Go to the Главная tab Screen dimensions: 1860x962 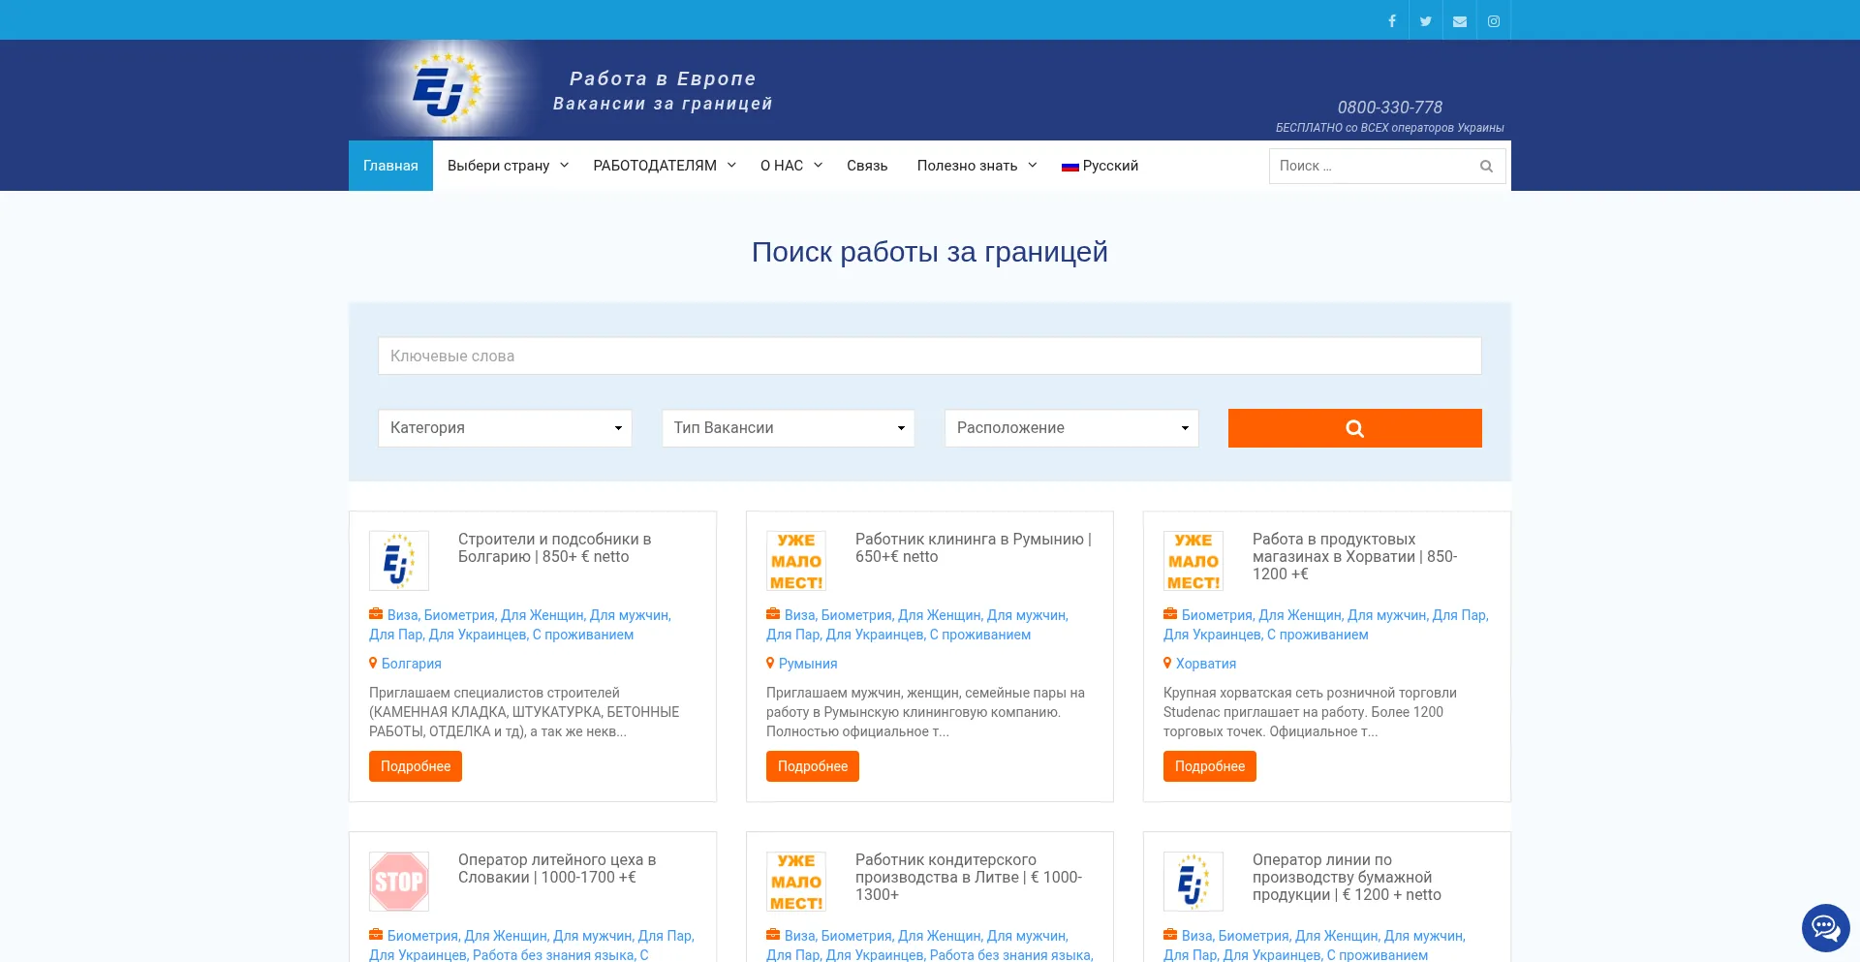pos(390,166)
